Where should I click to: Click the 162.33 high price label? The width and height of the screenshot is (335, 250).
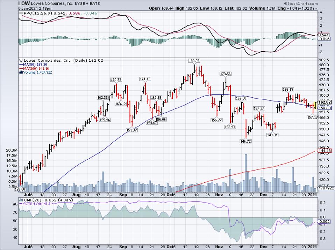[103, 98]
